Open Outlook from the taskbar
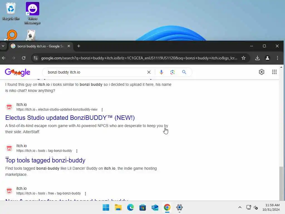Image resolution: width=285 pixels, height=214 pixels. [155, 207]
